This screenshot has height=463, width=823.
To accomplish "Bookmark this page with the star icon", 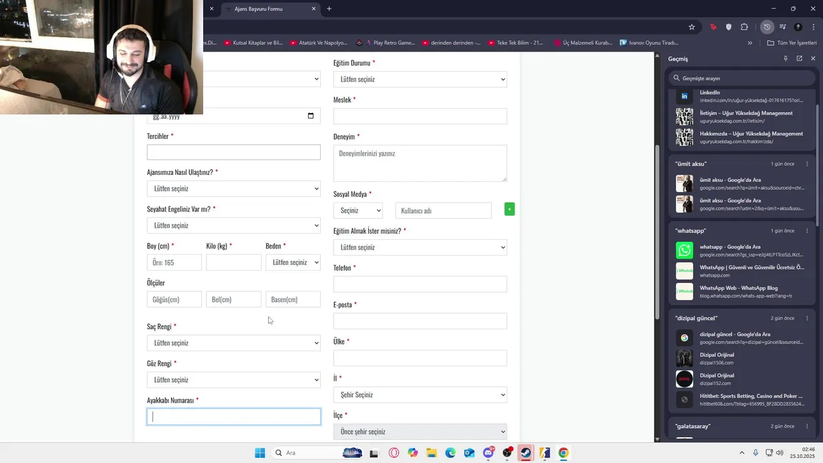I will coord(692,27).
